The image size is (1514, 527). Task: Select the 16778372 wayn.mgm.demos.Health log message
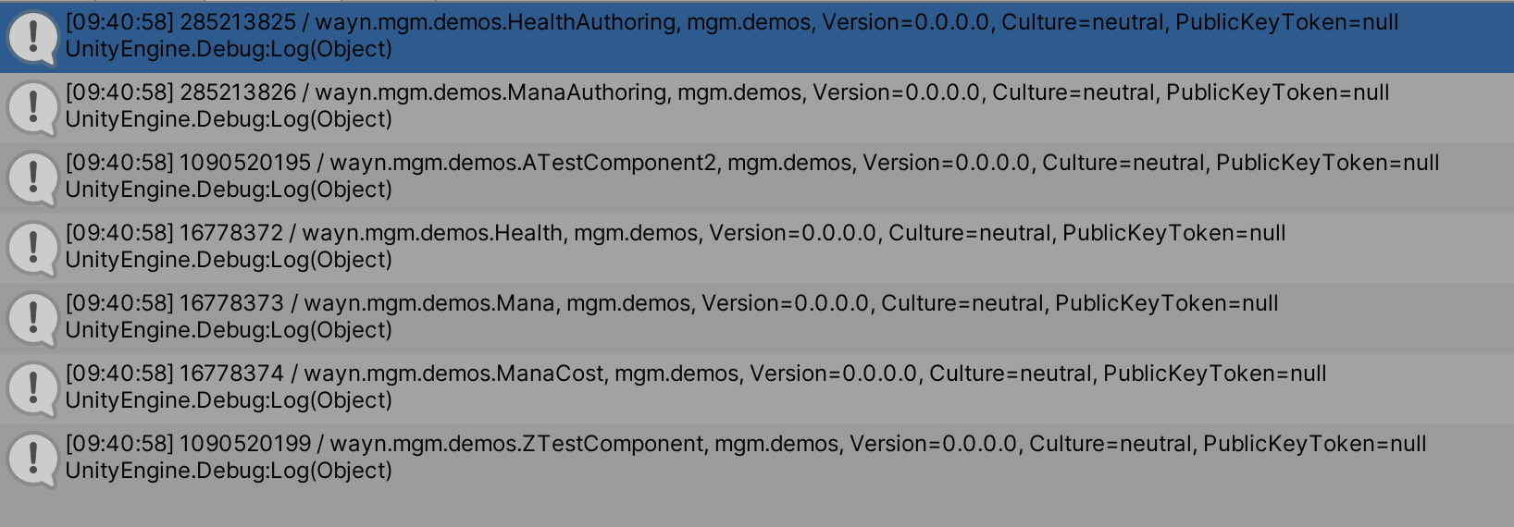pos(675,233)
